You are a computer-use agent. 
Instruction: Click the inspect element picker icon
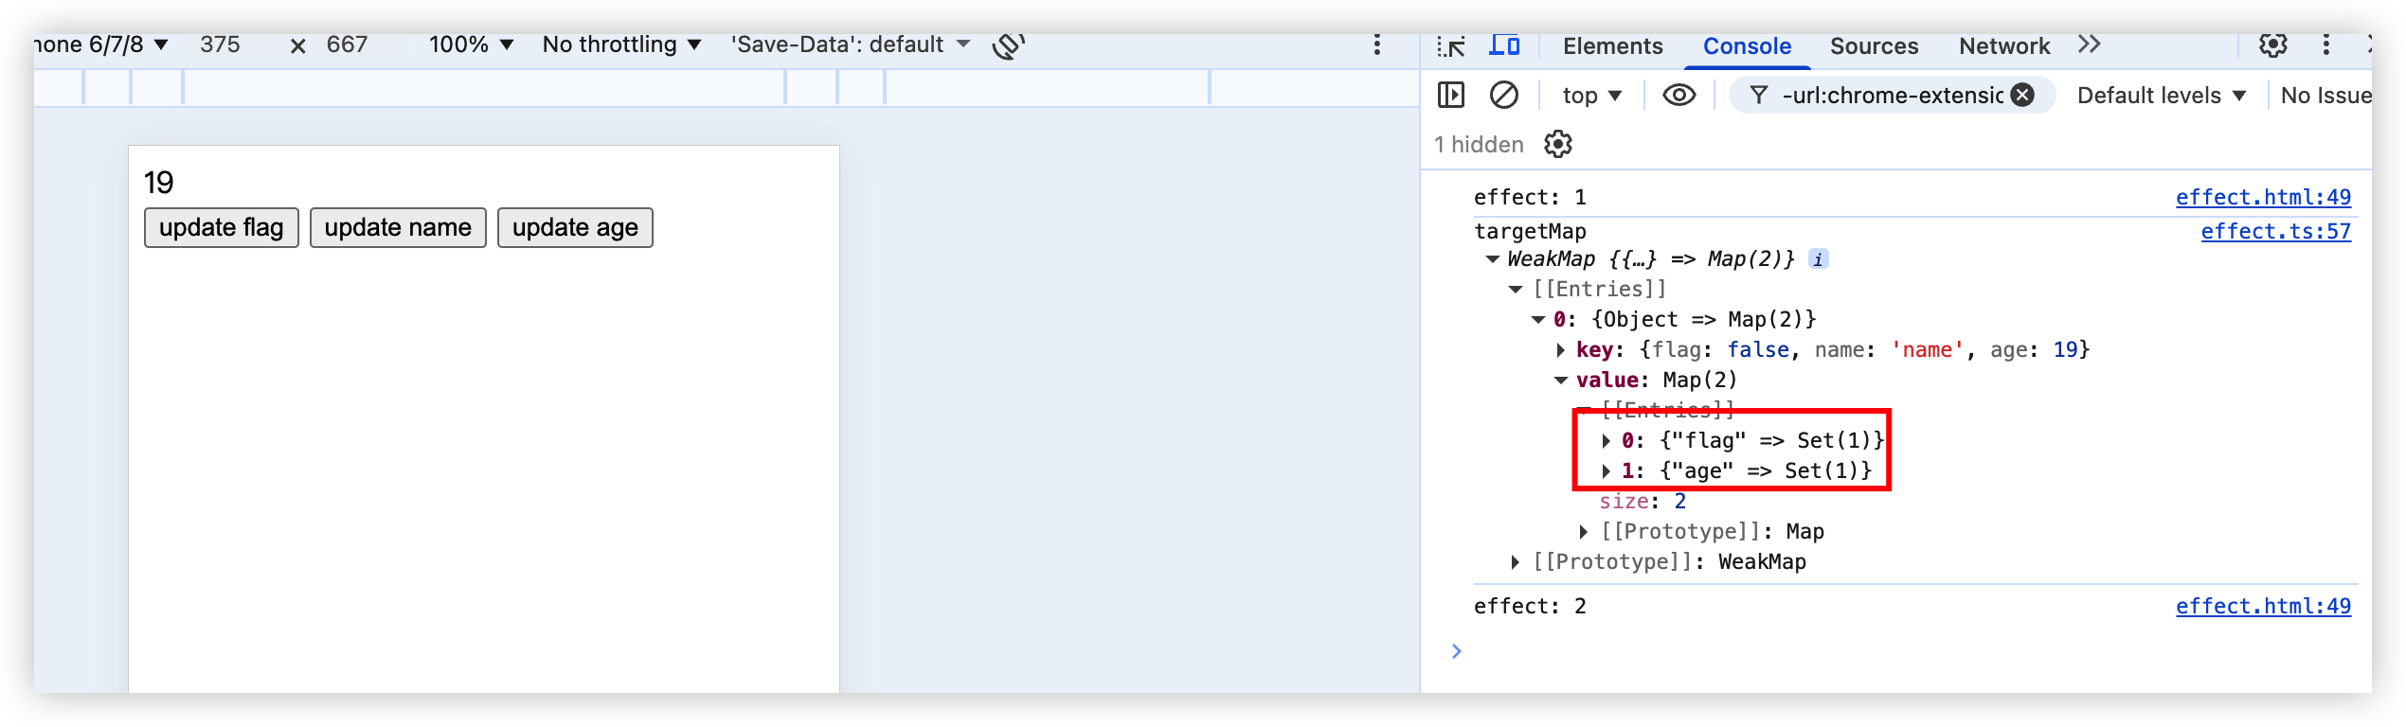click(1450, 46)
